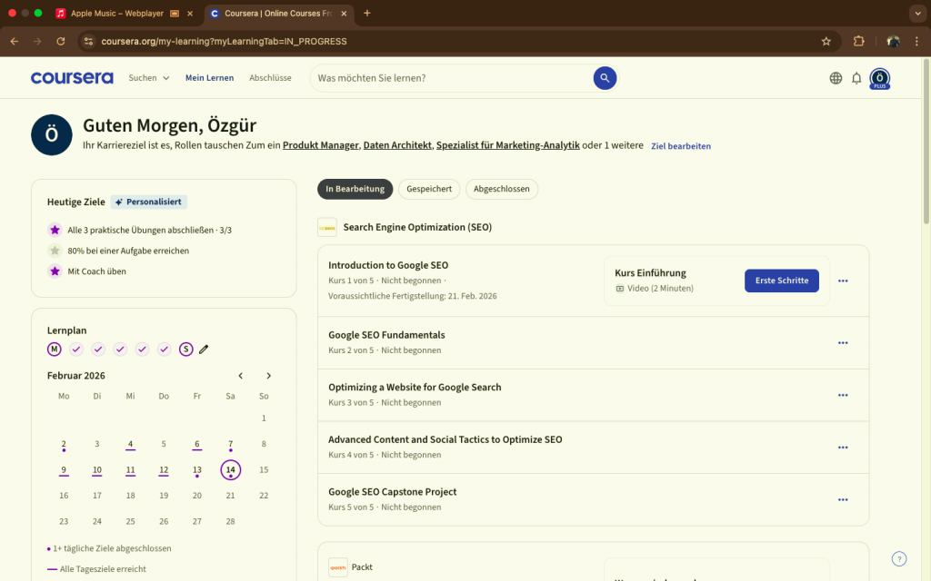The height and width of the screenshot is (581, 931).
Task: Open the language globe icon
Action: tap(836, 78)
